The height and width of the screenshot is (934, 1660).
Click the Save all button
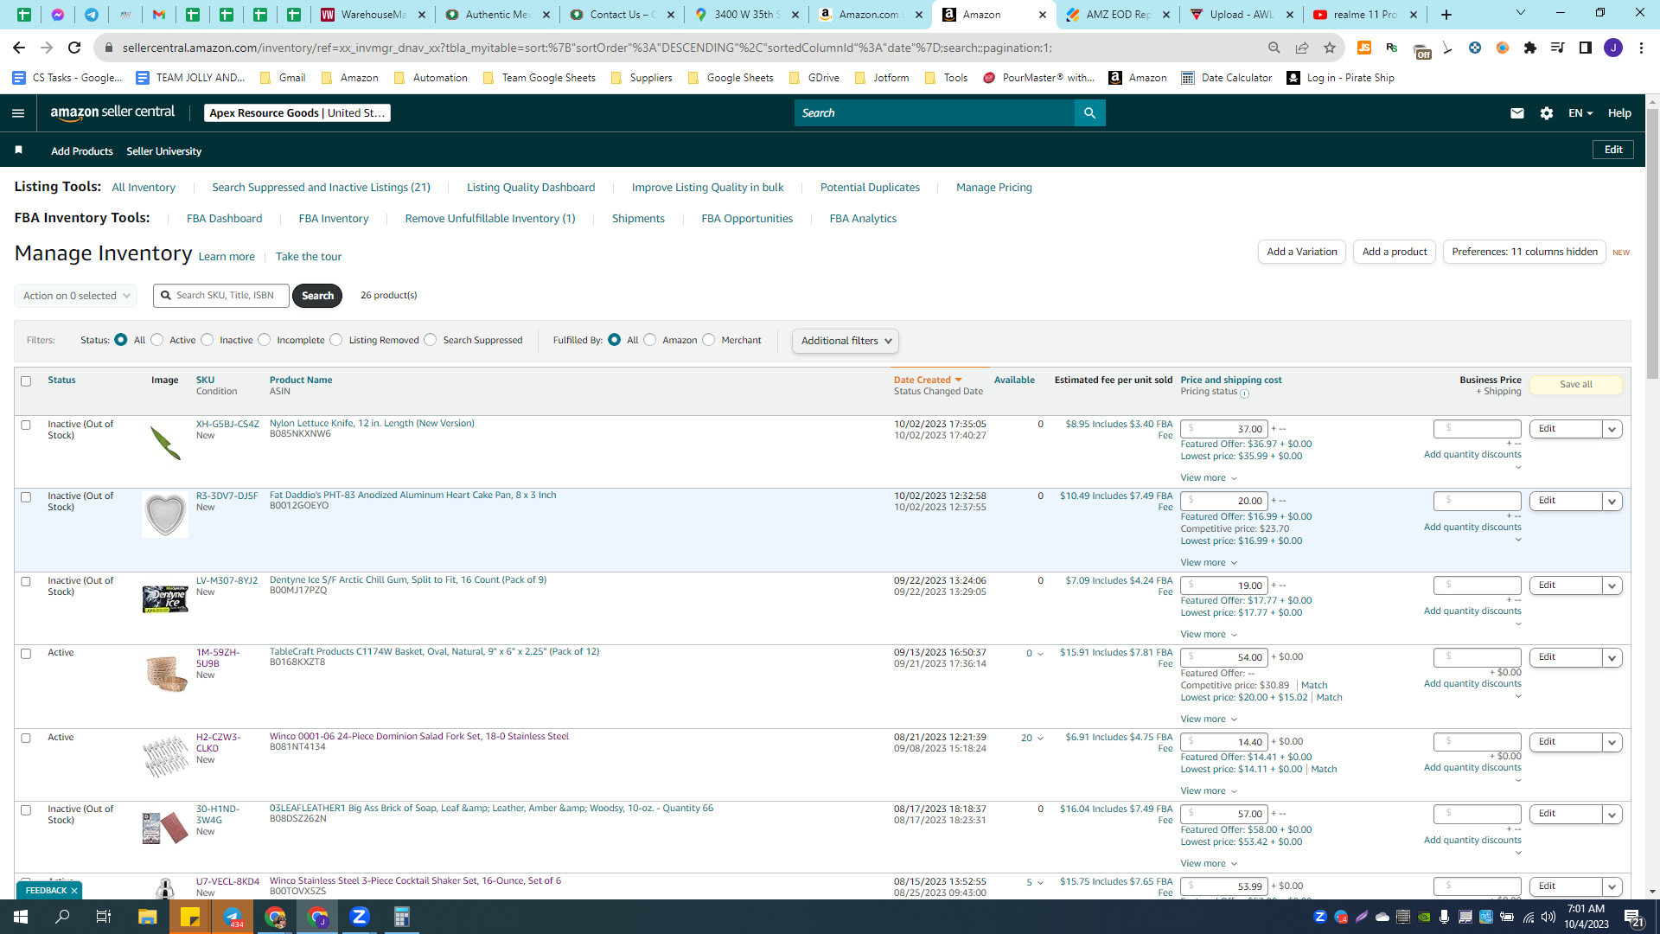[x=1575, y=385]
